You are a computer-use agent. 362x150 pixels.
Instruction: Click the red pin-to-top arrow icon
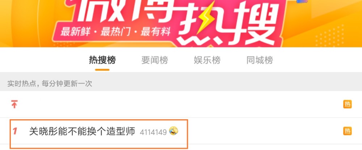pyautogui.click(x=14, y=104)
